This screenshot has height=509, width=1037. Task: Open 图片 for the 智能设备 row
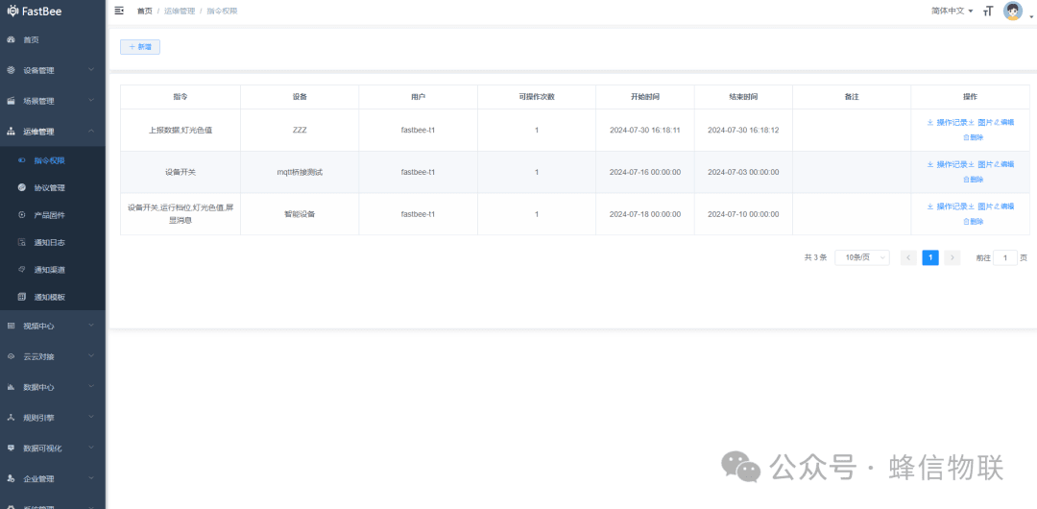[980, 206]
